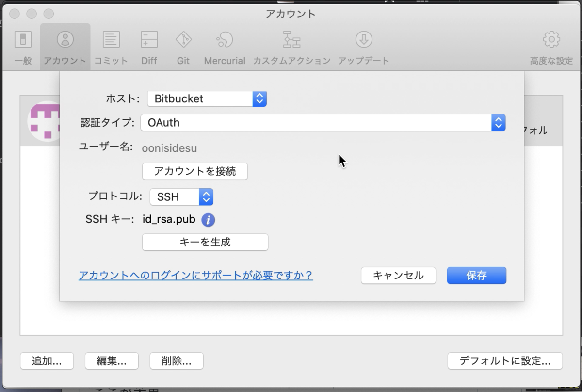
Task: Open the 高度な設定 advanced settings pane
Action: [x=551, y=47]
